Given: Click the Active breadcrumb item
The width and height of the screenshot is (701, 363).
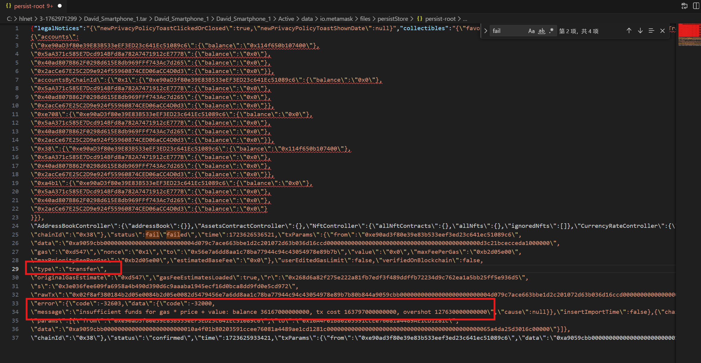Looking at the screenshot, I should pyautogui.click(x=286, y=19).
